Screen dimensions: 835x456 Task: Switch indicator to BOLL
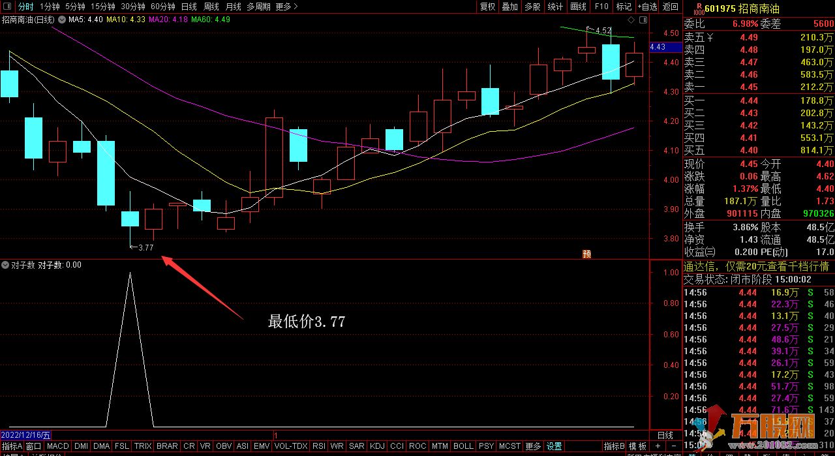463,446
